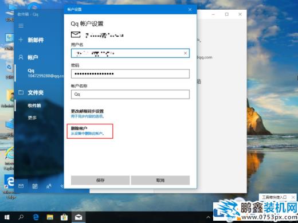Clear the username field with X icon
This screenshot has height=223, width=298.
pyautogui.click(x=185, y=53)
